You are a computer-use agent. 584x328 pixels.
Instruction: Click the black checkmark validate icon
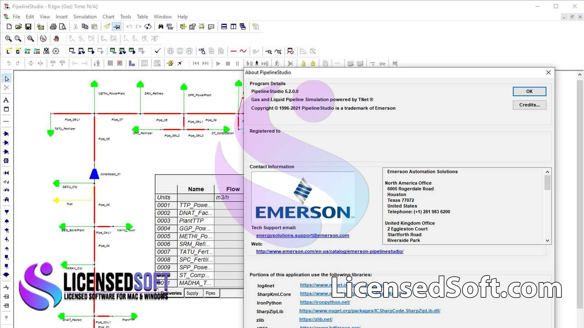(x=158, y=51)
